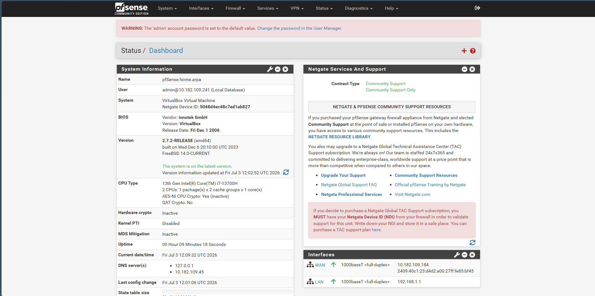Open the WAN interface link
Viewport: 595px width, 296px height.
pos(320,265)
